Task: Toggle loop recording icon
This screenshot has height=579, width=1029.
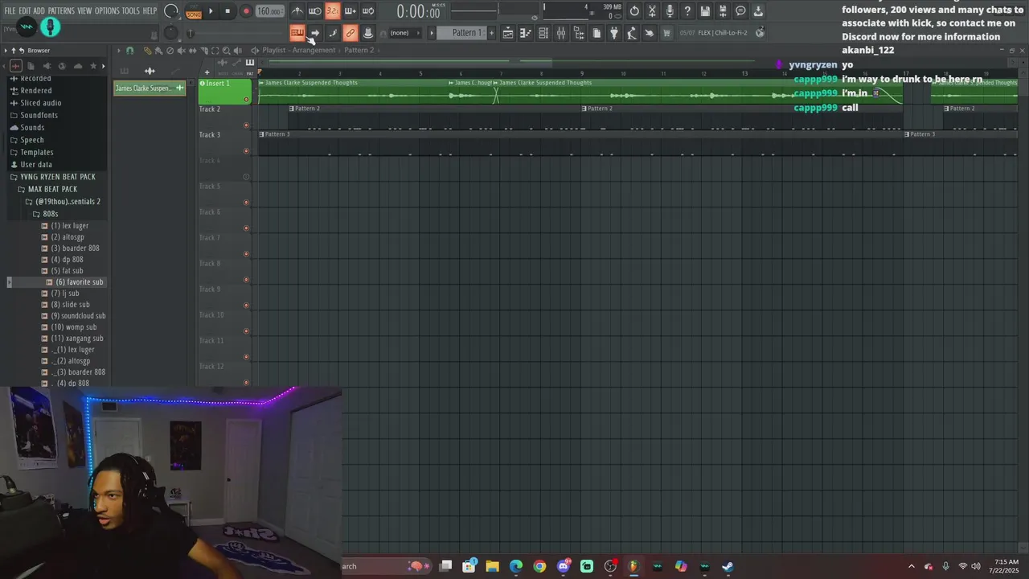Action: tap(367, 11)
